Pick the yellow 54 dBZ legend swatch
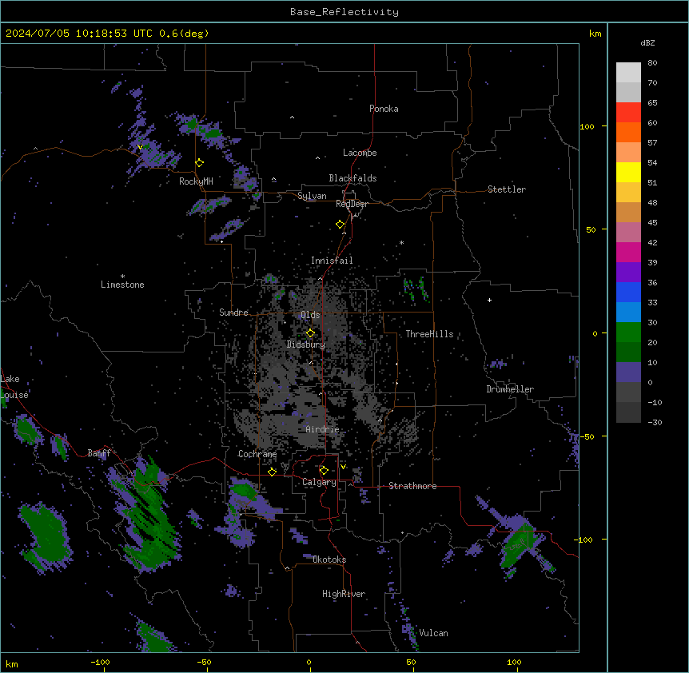 [x=628, y=172]
